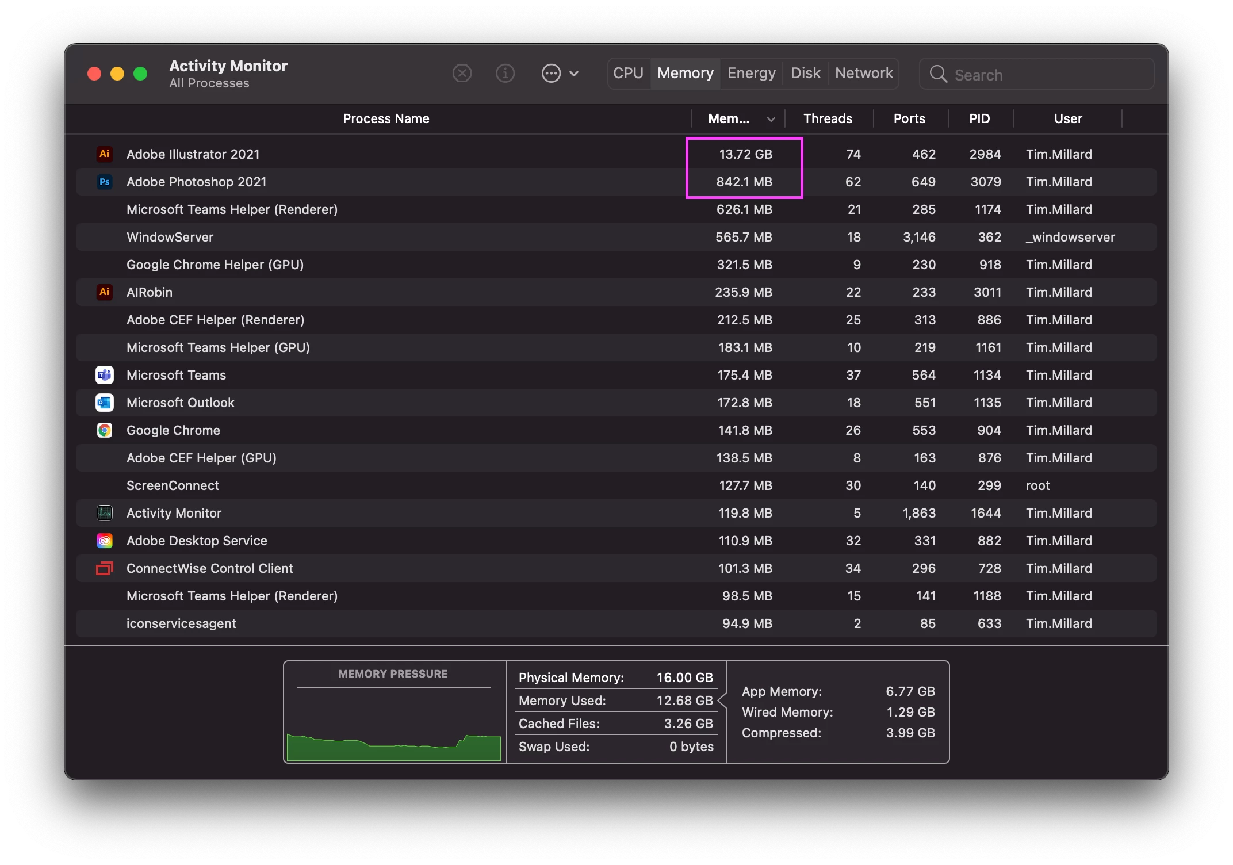1233x865 pixels.
Task: Click the ConnectWise Control Client icon
Action: coord(104,568)
